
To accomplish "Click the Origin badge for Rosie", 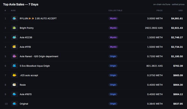I will point(113,85).
